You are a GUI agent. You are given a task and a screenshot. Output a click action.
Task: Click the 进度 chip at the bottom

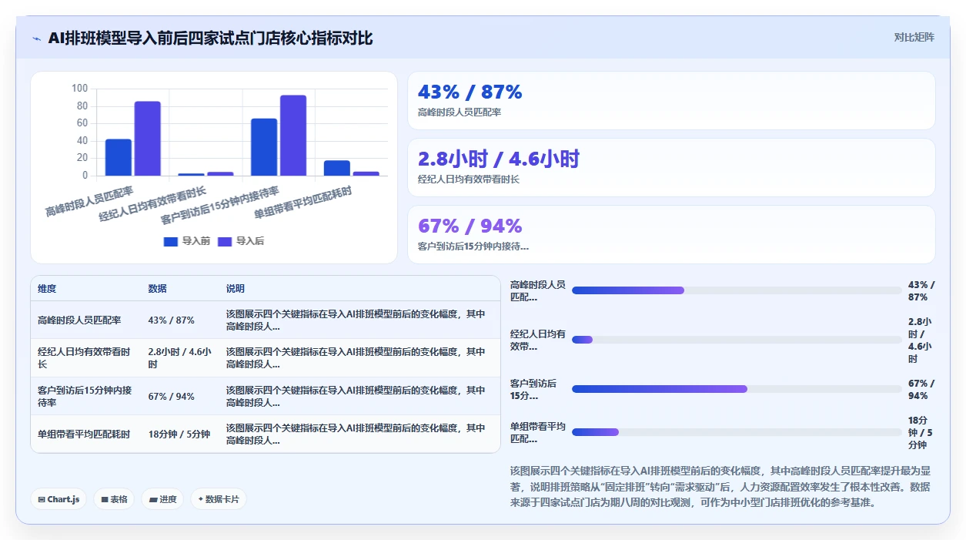point(163,499)
